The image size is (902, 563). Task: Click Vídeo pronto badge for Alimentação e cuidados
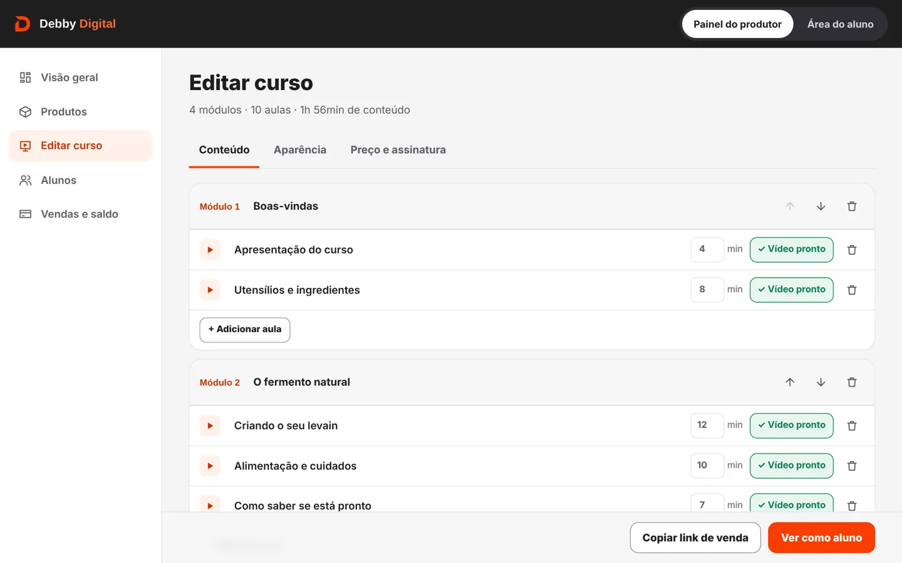(x=792, y=465)
